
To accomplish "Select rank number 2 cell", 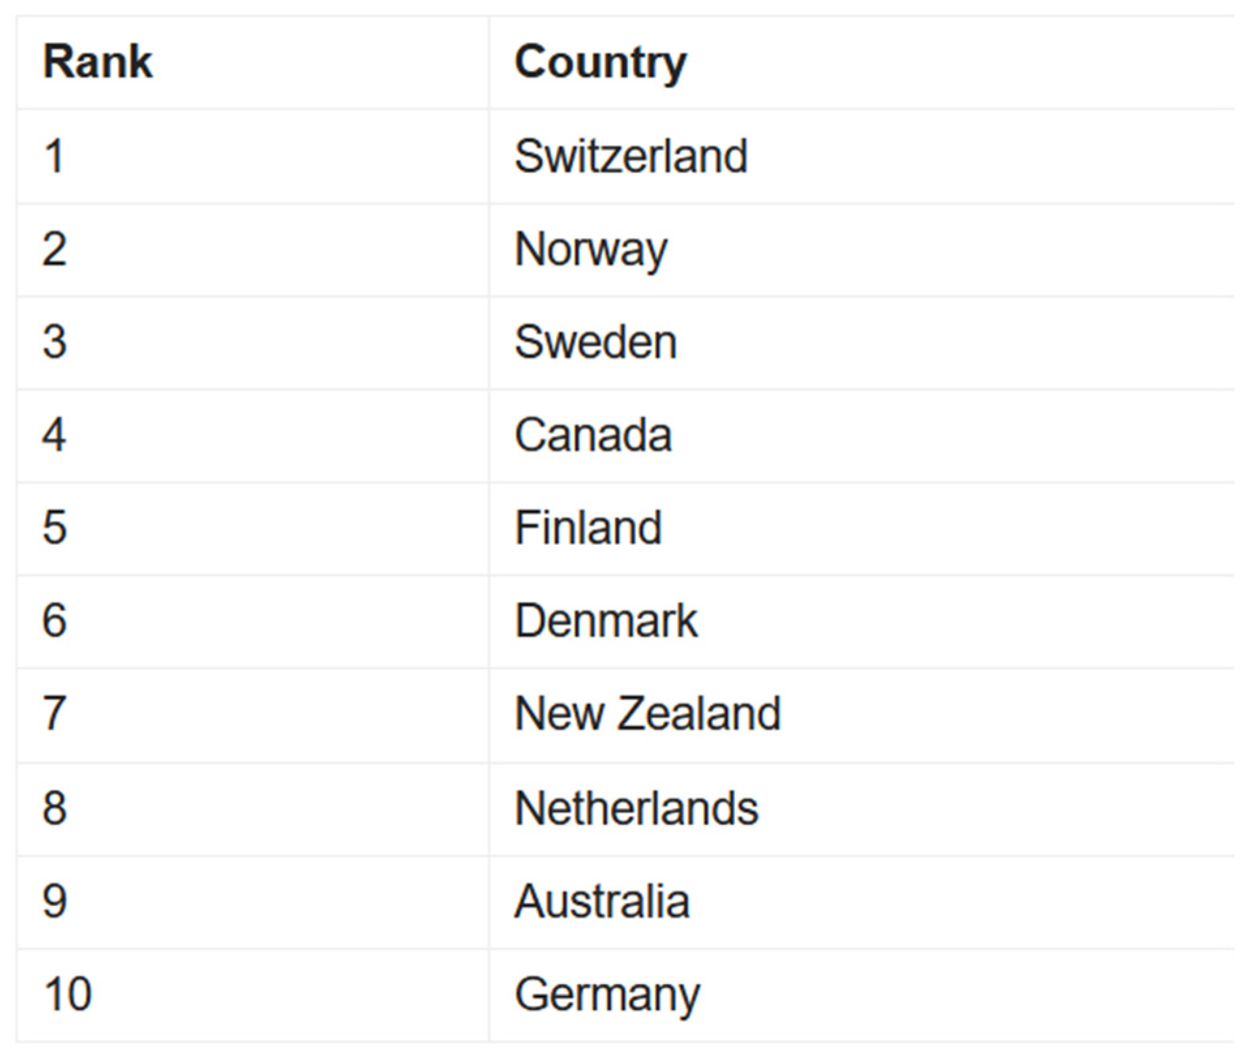I will tap(55, 250).
